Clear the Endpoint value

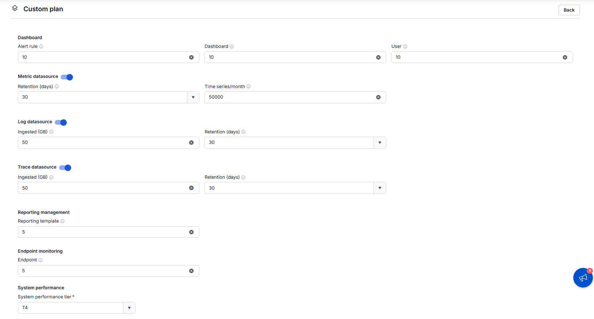pyautogui.click(x=191, y=271)
